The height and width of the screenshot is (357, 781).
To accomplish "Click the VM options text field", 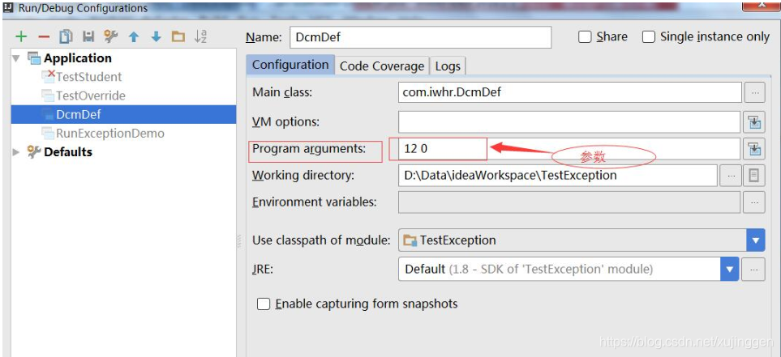I will click(569, 121).
